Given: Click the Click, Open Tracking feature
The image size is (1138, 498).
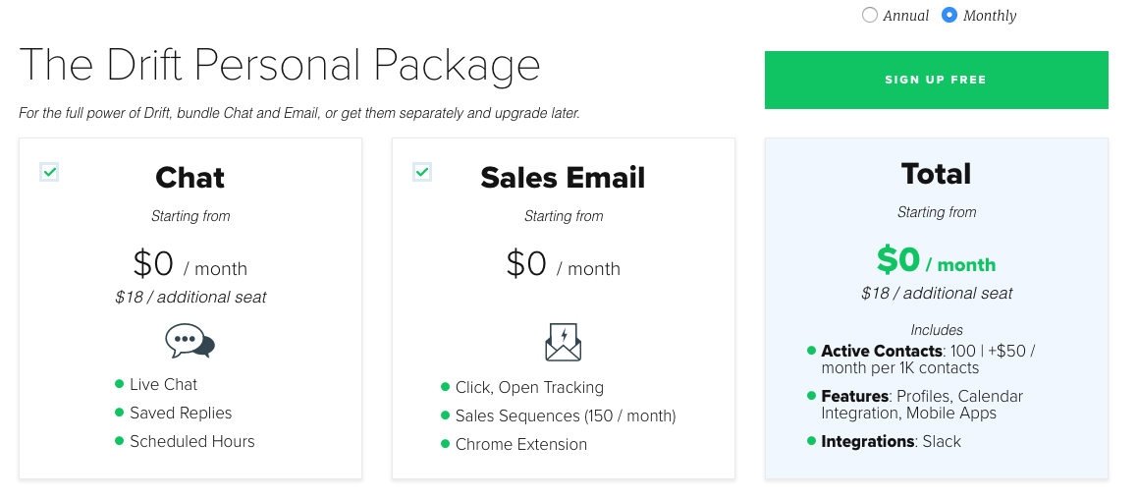Looking at the screenshot, I should pos(529,387).
